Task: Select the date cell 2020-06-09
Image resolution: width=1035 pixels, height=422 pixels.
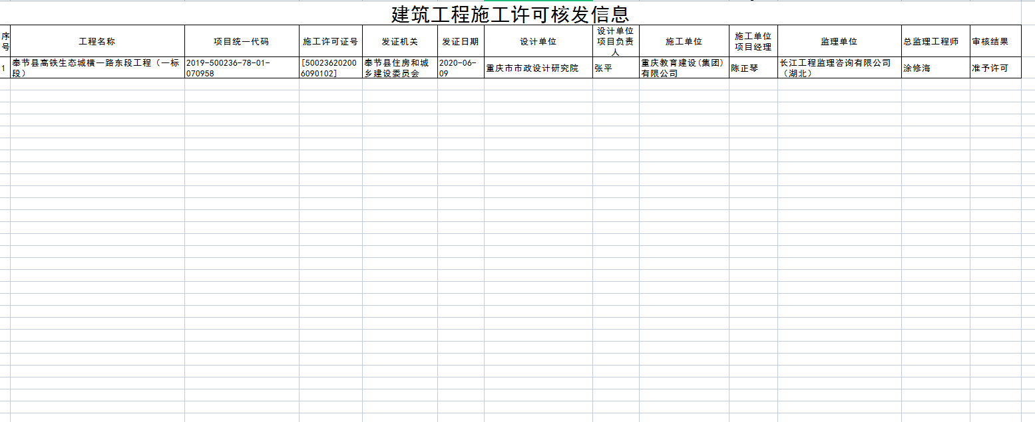Action: pyautogui.click(x=461, y=68)
